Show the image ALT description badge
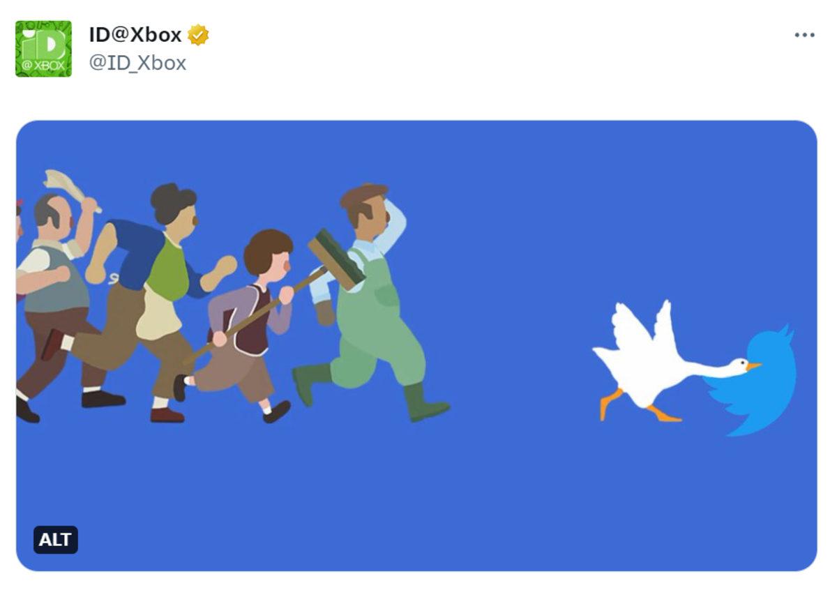 coord(55,540)
